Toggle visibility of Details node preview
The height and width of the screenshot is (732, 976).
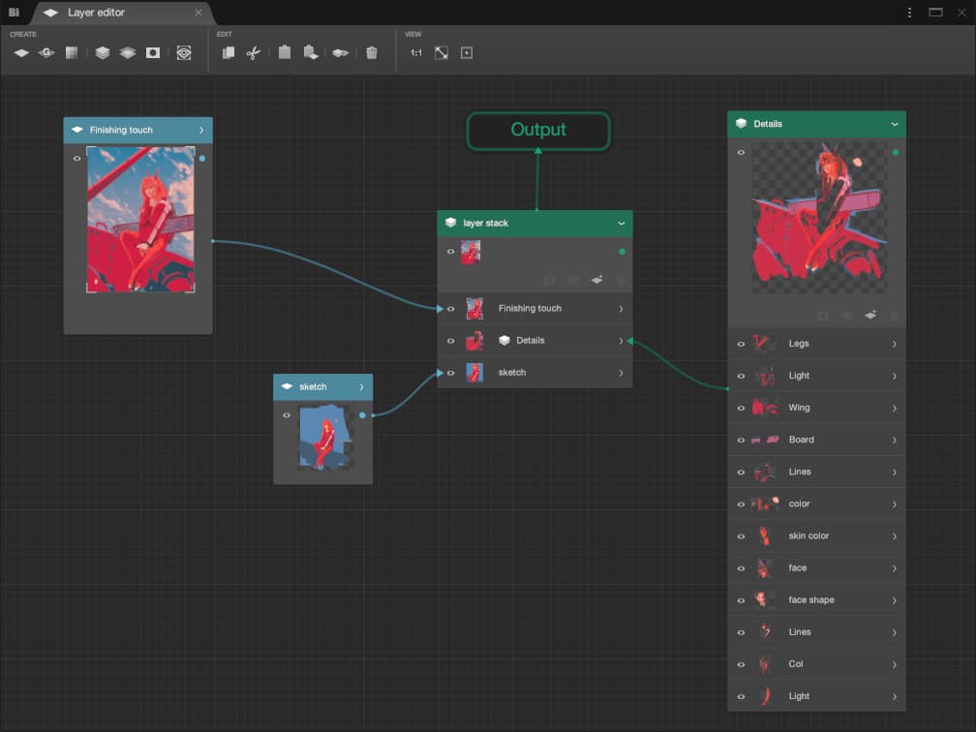coord(741,153)
